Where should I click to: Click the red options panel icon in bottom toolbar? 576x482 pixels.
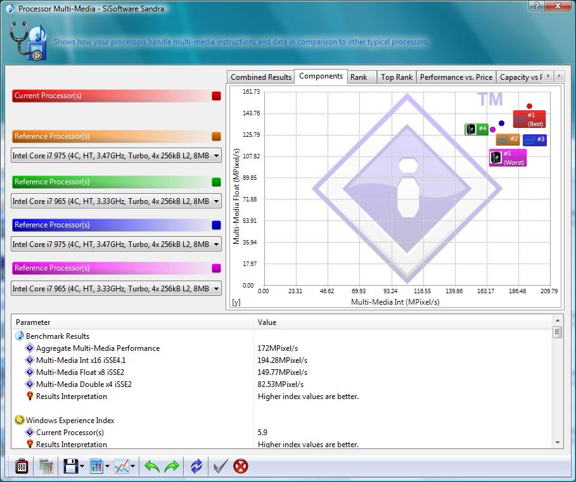[x=22, y=467]
